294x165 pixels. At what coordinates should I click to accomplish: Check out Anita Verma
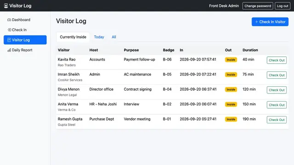coord(277,105)
